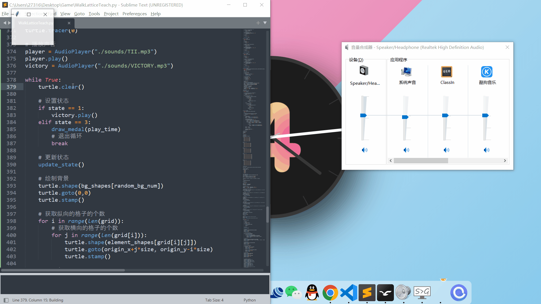Open Visual Studio Code from the dock

pyautogui.click(x=349, y=293)
